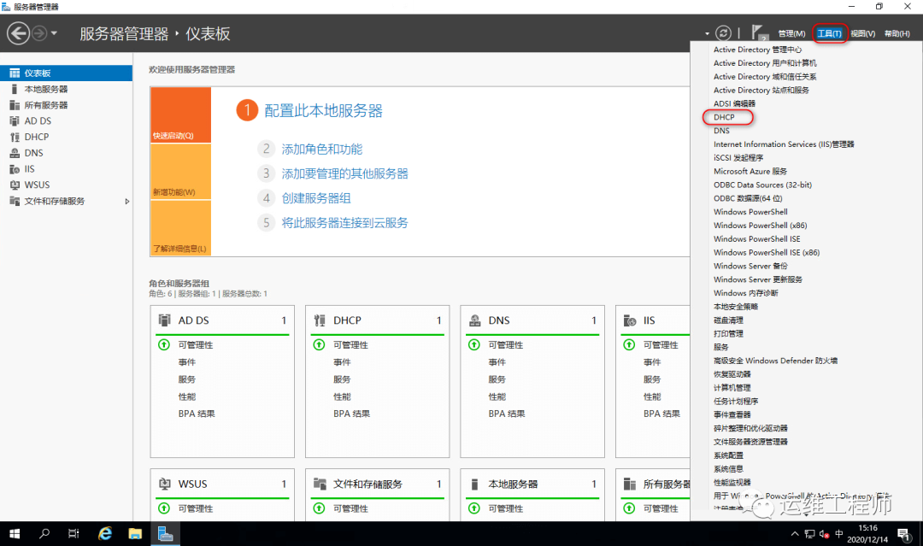Click the 创建服务器组 link
Screen dimensions: 923x546
pos(316,198)
